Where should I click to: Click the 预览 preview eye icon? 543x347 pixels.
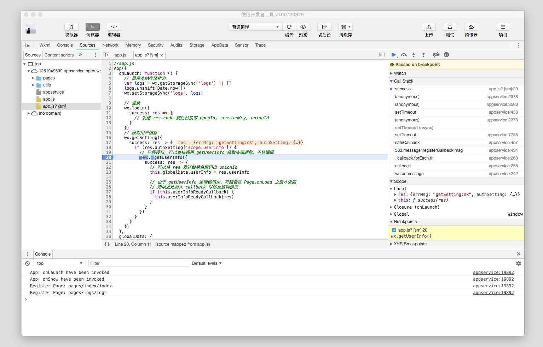303,27
